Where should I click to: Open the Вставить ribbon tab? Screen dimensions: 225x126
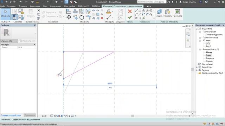[x=22, y=6]
